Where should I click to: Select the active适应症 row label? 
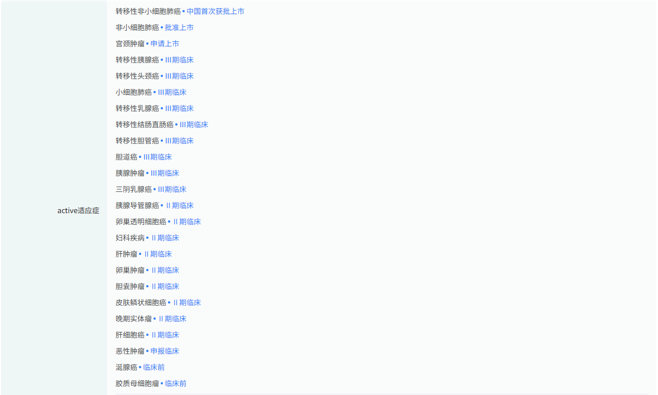point(78,210)
